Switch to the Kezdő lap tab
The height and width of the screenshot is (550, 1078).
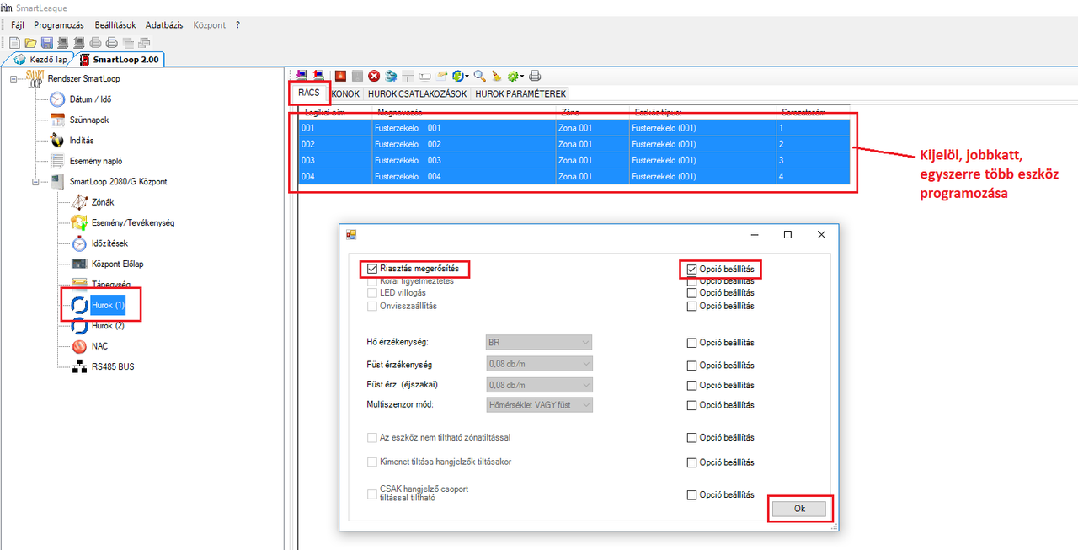point(40,60)
